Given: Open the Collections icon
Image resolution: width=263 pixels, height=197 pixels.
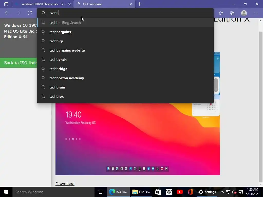Looking at the screenshot, I should pyautogui.click(x=232, y=13).
